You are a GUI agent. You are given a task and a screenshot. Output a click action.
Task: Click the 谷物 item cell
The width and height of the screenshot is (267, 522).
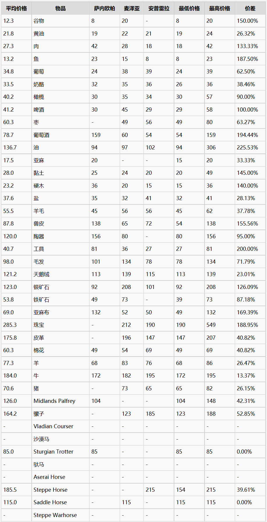tap(60, 21)
